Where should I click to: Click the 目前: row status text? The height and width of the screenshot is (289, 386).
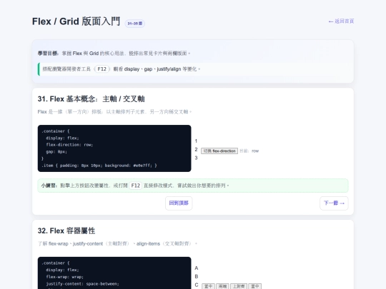[x=249, y=151]
